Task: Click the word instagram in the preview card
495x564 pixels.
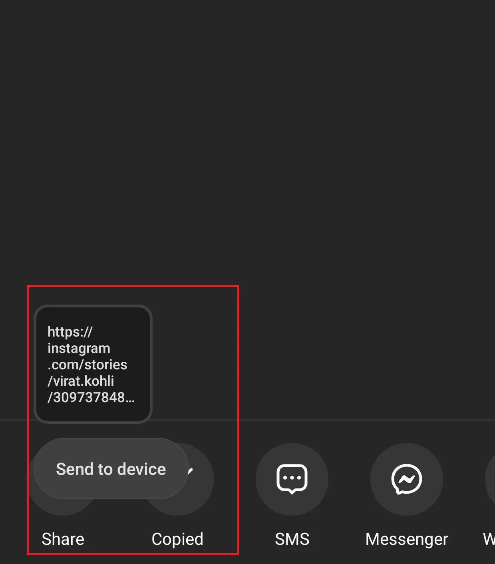Action: point(79,349)
